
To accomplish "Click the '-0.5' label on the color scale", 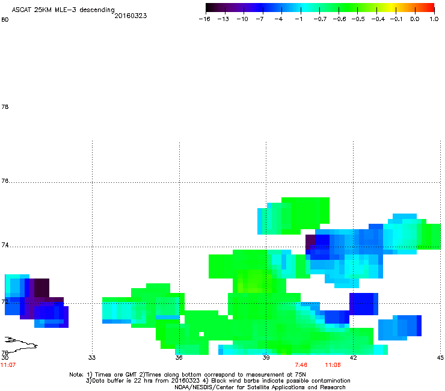I will click(x=358, y=19).
